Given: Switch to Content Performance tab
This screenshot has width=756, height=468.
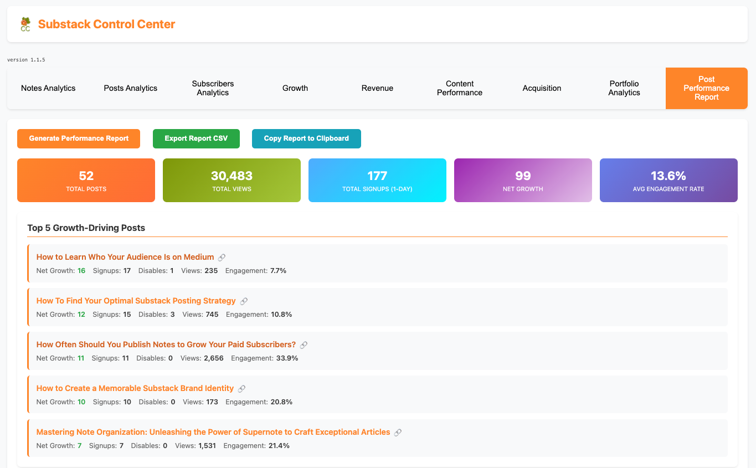Looking at the screenshot, I should point(460,88).
